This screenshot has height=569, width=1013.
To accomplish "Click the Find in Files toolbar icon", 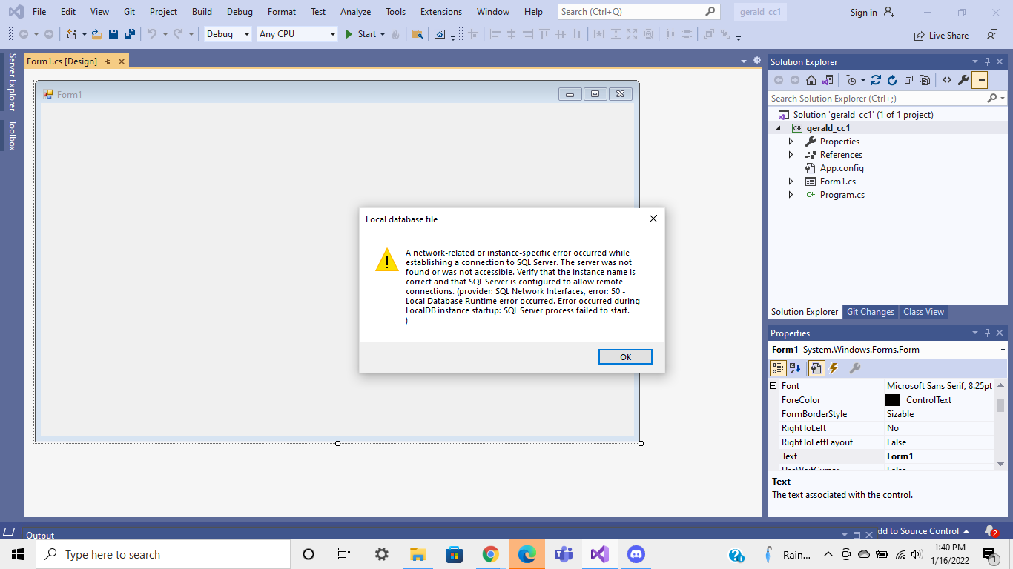I will pyautogui.click(x=418, y=33).
